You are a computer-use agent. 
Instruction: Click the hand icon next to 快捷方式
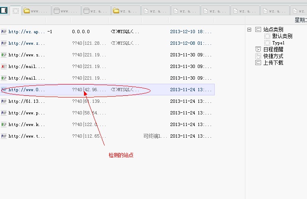click(x=258, y=56)
